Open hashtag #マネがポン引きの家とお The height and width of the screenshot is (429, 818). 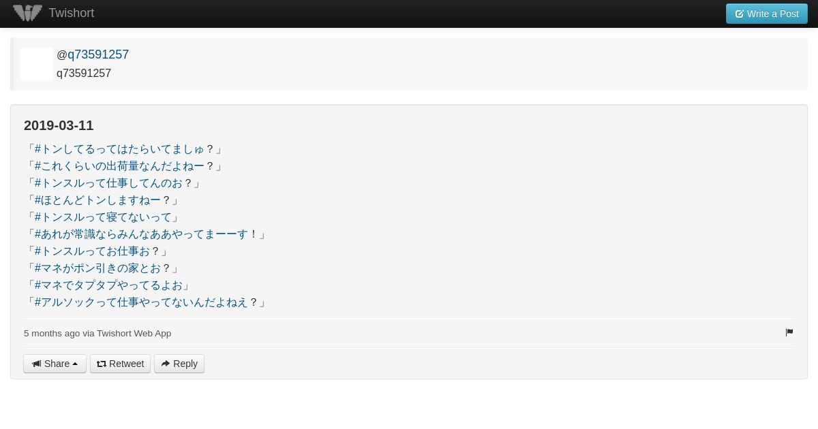tap(97, 268)
